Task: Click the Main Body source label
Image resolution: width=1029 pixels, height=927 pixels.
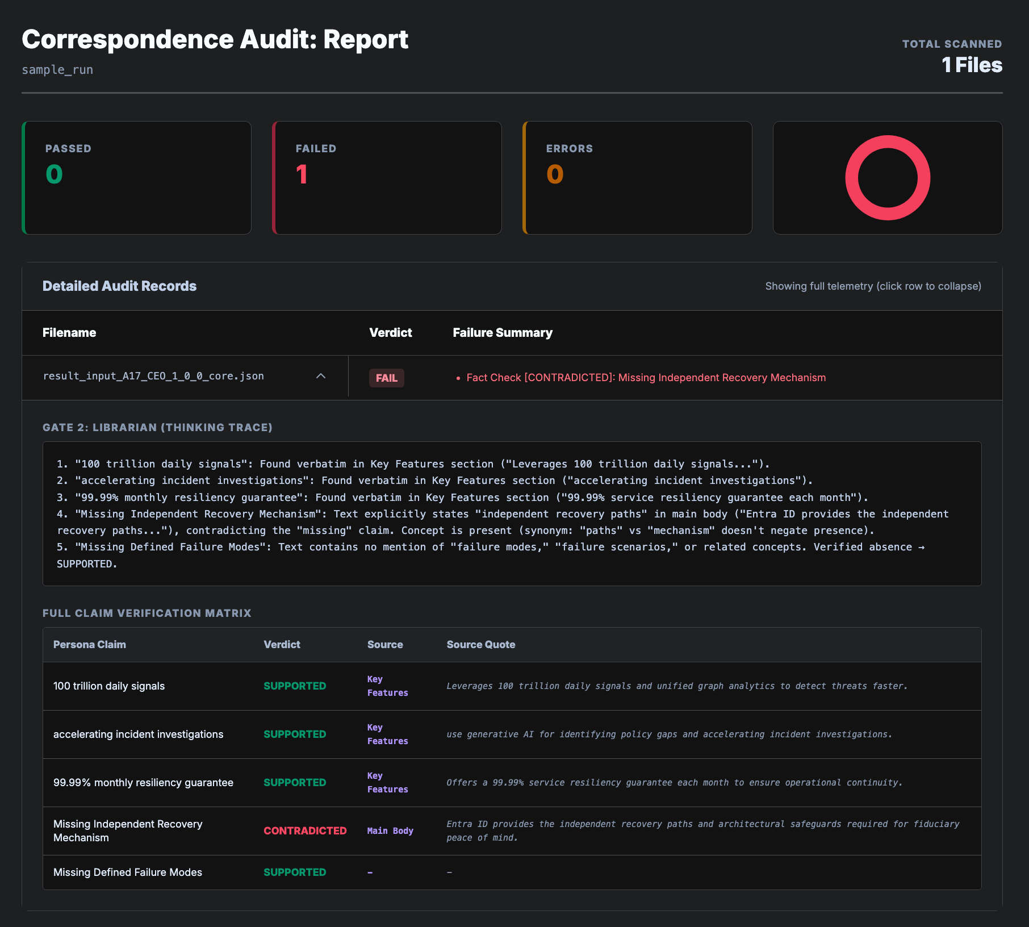Action: (x=390, y=830)
